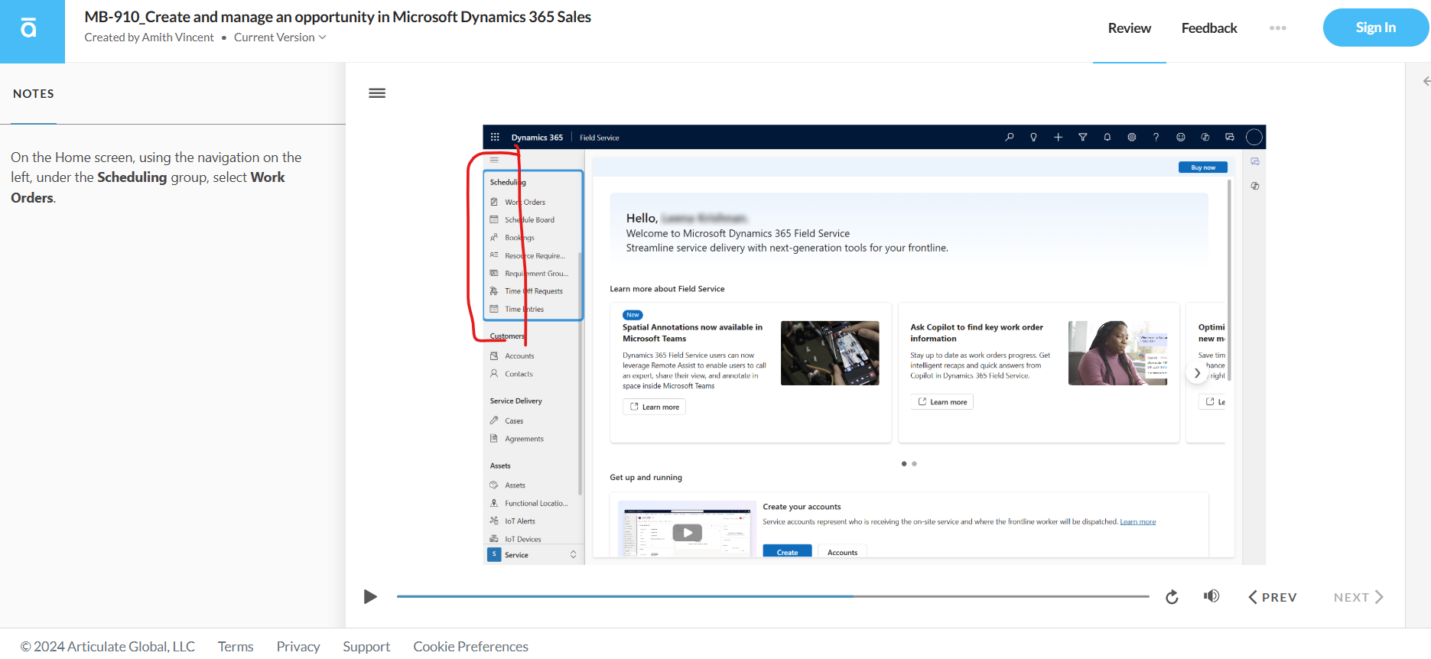
Task: Open the Current Version dropdown
Action: coord(280,37)
